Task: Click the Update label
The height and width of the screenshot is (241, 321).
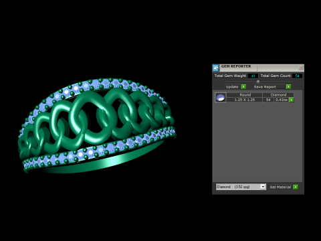Action: coord(232,87)
